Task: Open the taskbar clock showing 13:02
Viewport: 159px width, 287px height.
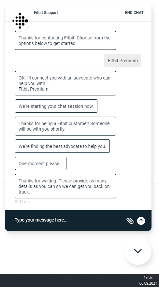Action: 148,277
